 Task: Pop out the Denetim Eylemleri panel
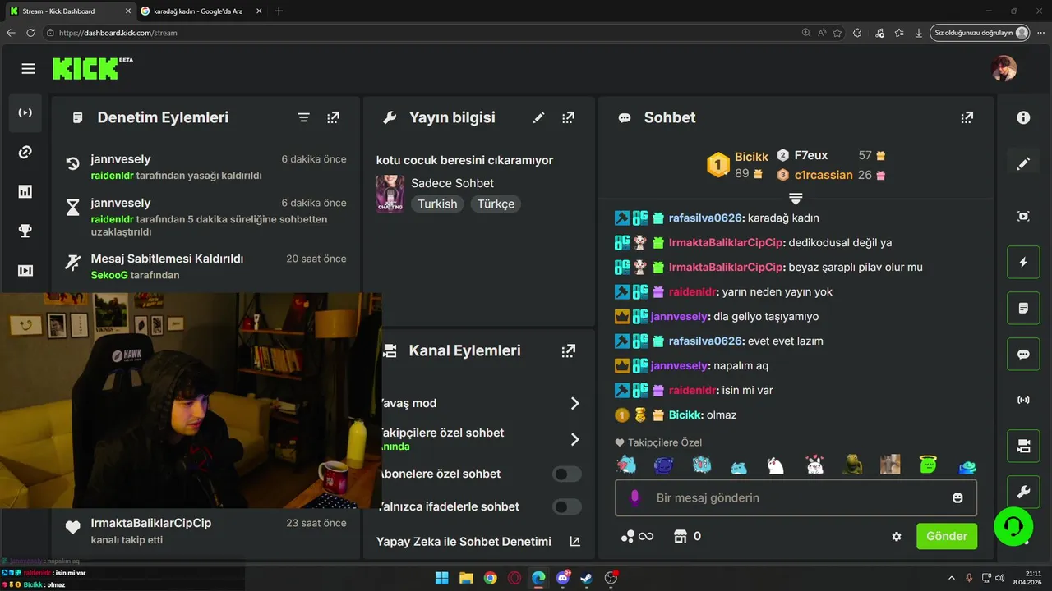pyautogui.click(x=333, y=117)
